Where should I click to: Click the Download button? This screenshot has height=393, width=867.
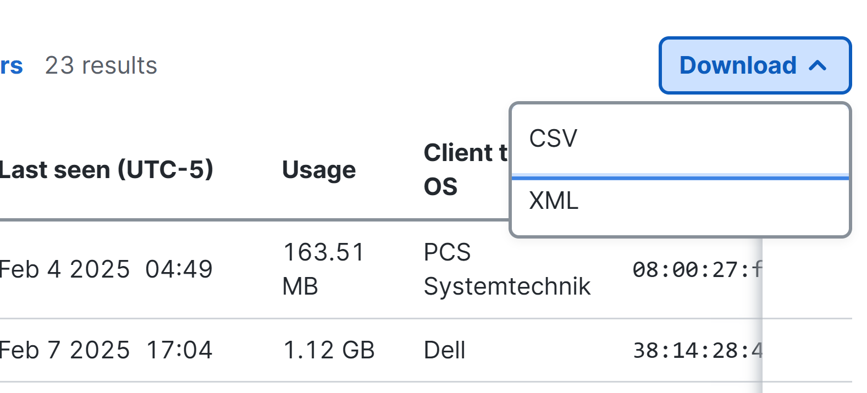755,65
